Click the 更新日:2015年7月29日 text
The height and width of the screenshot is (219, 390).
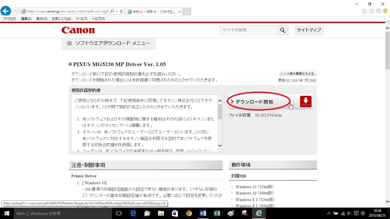tap(297, 80)
